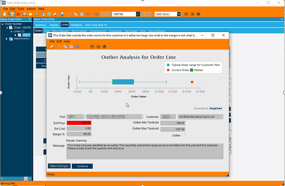Click the Save disk icon in main toolbar
The image size is (285, 186).
point(12,14)
